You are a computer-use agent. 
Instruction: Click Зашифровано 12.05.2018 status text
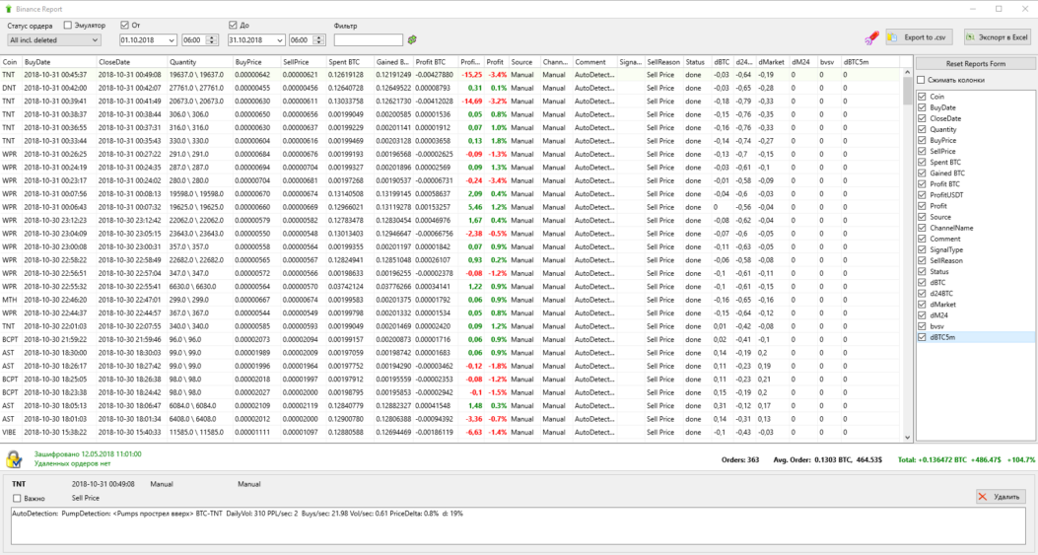click(x=88, y=454)
